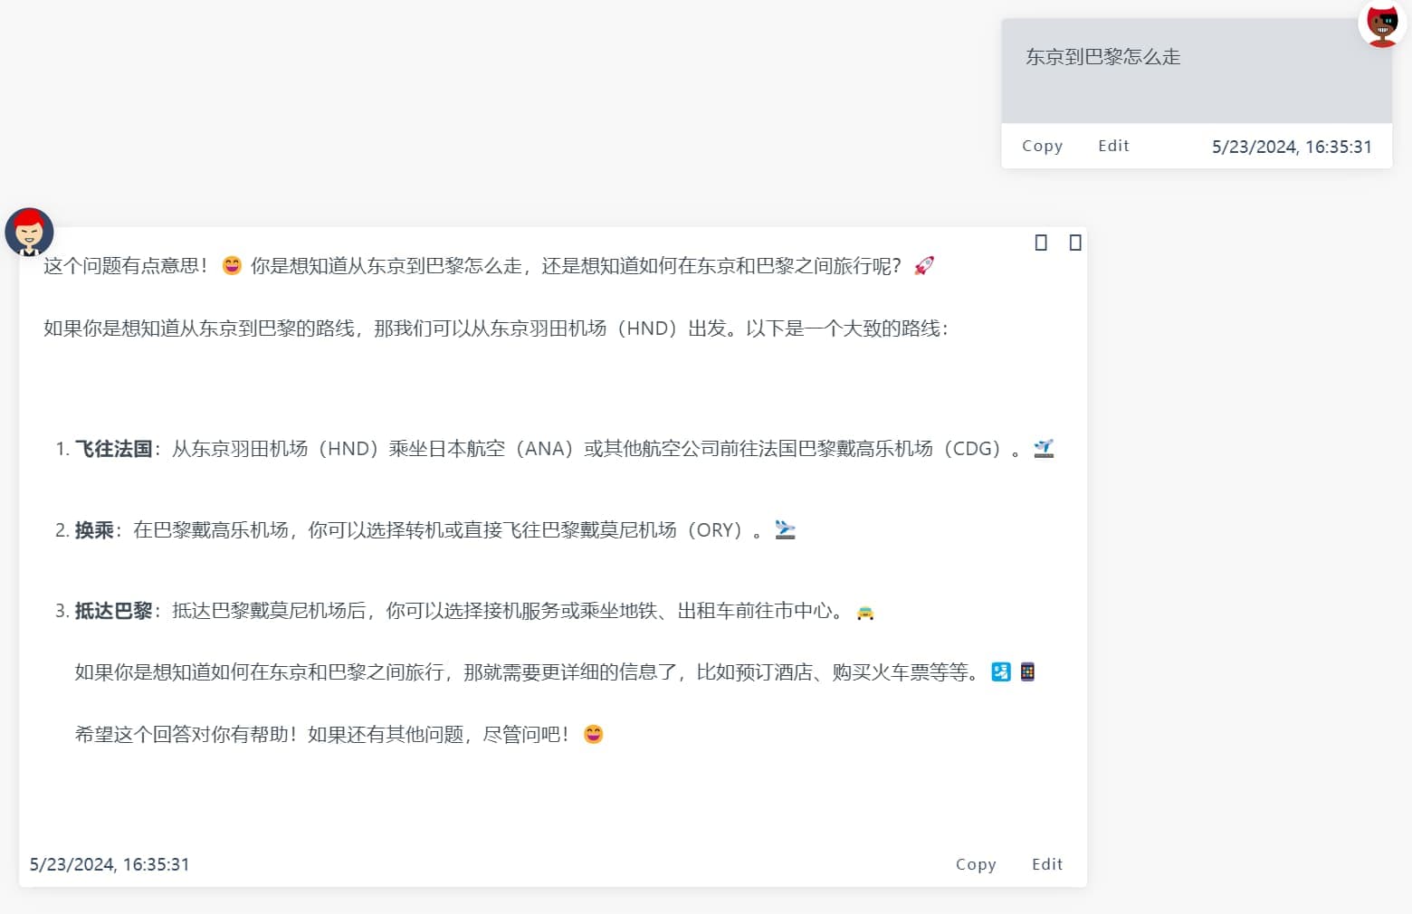Click the smiling emoji in the closing line
The width and height of the screenshot is (1412, 914).
(x=593, y=735)
